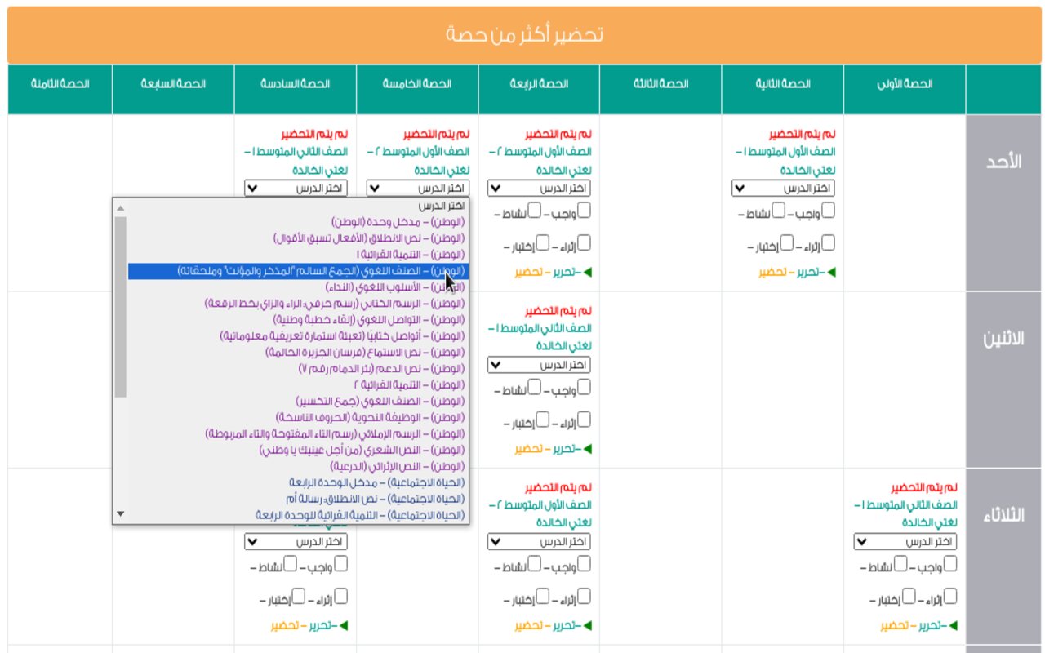This screenshot has height=653, width=1045.
Task: Tick نشاط in Tuesday's sixth period cell
Action: 291,564
